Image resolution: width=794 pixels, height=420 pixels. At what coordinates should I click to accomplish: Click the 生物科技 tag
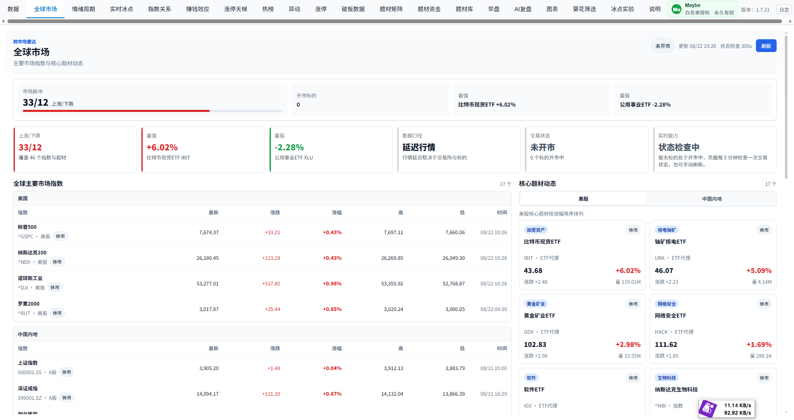point(666,378)
